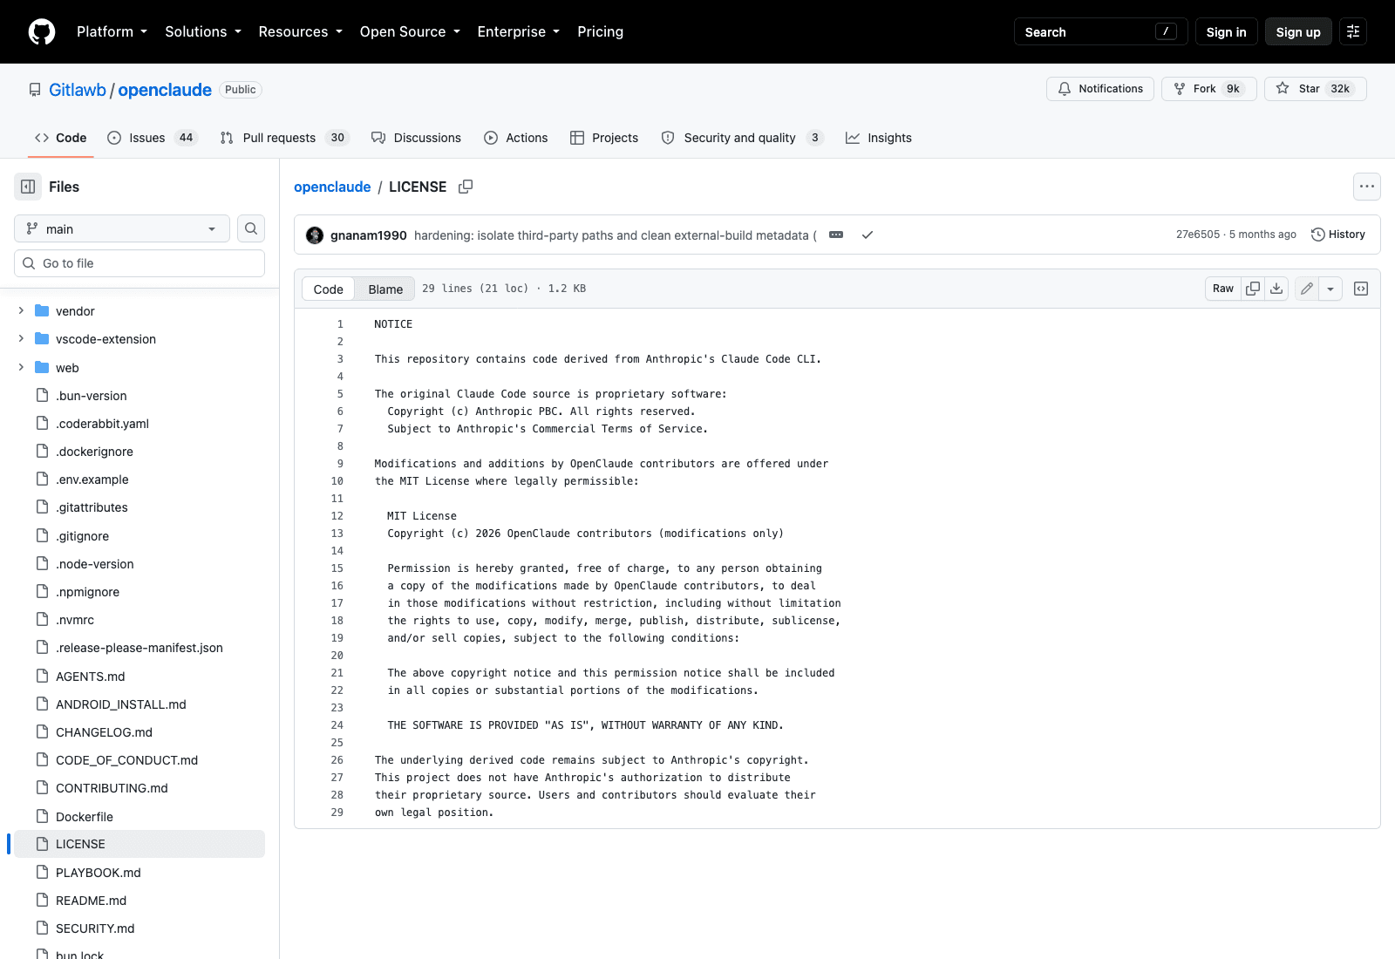The width and height of the screenshot is (1395, 959).
Task: Expand the Enterprise menu
Action: click(x=519, y=31)
